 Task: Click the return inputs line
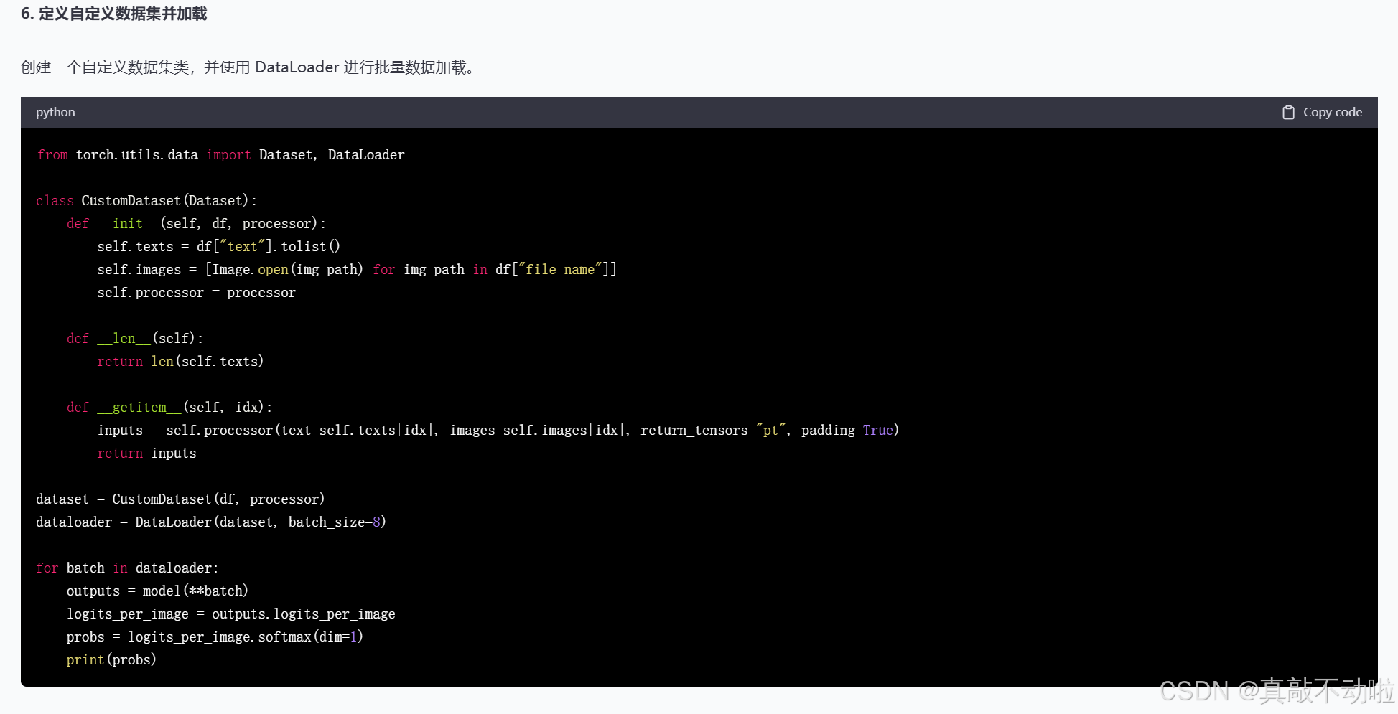click(x=147, y=454)
